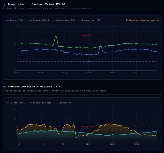
Task: Click the 'Umbral 60%' label on humidity chart
Action: 87,127
